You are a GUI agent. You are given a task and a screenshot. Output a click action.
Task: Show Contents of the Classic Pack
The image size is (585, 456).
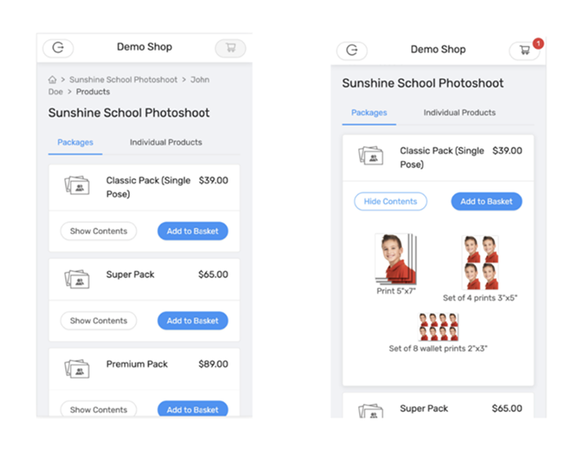click(x=99, y=231)
